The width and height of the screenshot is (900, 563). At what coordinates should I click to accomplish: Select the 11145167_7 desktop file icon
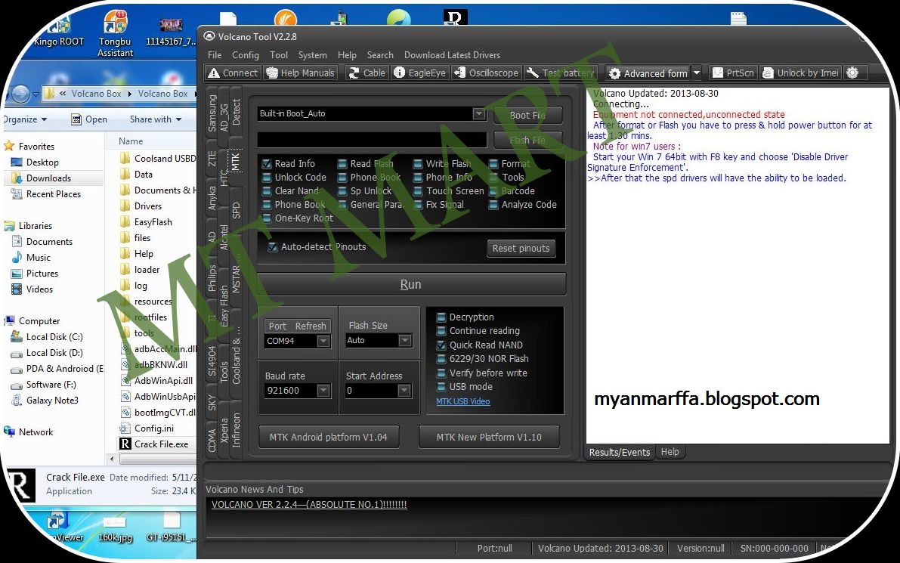[171, 32]
